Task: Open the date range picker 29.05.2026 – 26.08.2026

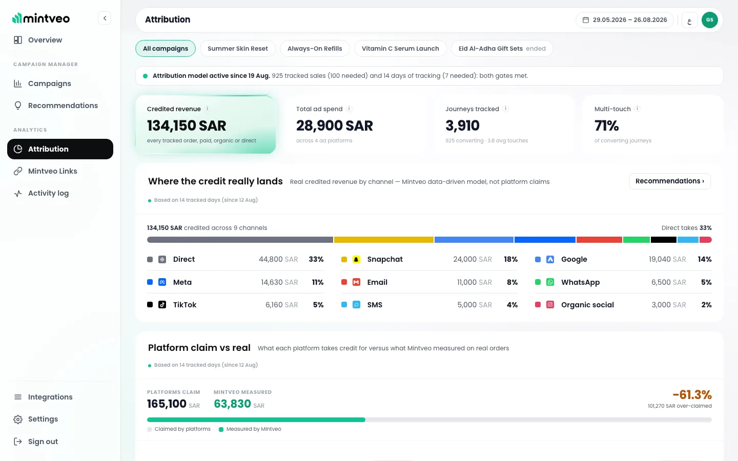Action: [x=625, y=20]
